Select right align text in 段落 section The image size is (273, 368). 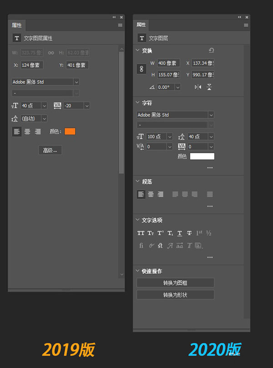click(x=160, y=194)
